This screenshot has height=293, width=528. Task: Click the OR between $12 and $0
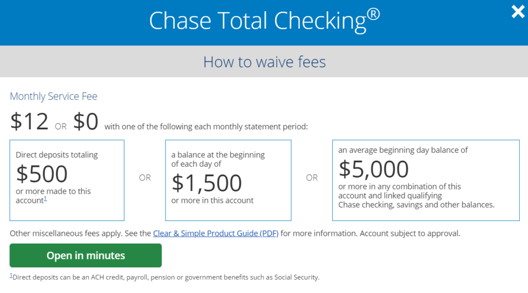(x=61, y=126)
